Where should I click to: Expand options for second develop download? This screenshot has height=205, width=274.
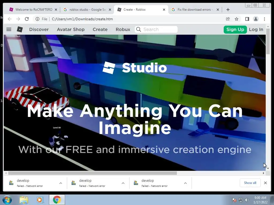pos(123,183)
